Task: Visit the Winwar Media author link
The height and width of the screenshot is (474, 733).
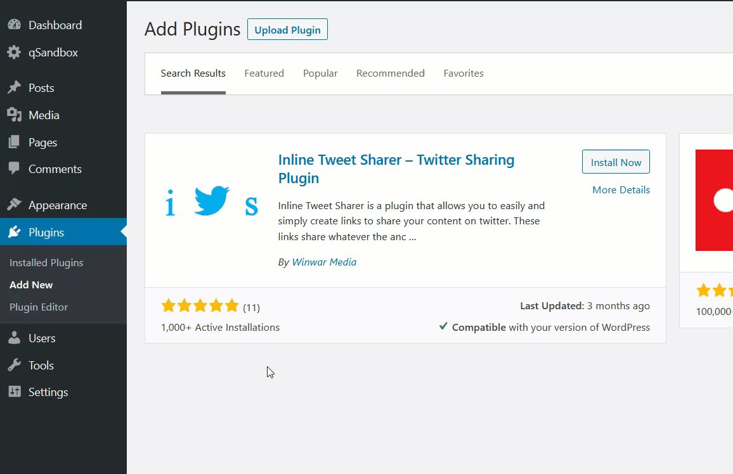Action: tap(324, 262)
